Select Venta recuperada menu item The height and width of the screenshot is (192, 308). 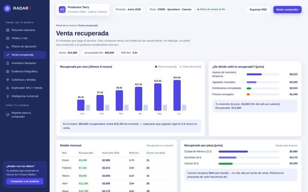pyautogui.click(x=25, y=55)
